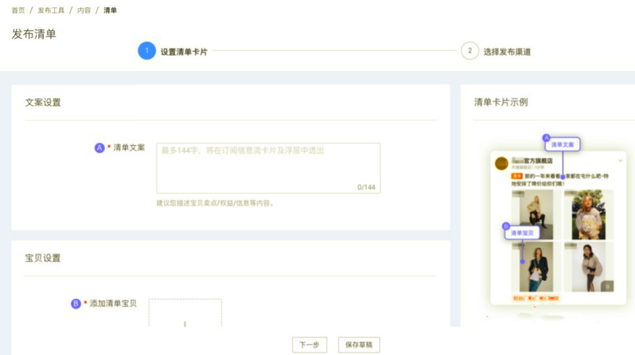
Task: Open top-right product thumbnail in example
Action: [x=588, y=214]
